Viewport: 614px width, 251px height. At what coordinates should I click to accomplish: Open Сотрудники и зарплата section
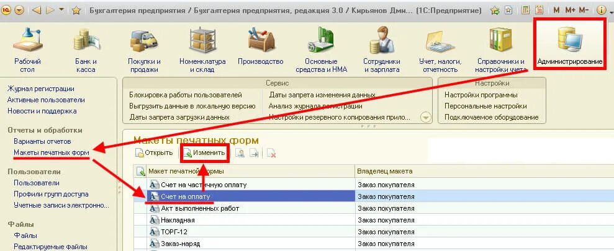coord(382,50)
